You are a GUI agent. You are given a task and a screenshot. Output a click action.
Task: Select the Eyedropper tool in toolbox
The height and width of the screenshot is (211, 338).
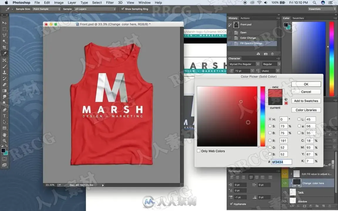coord(4,54)
